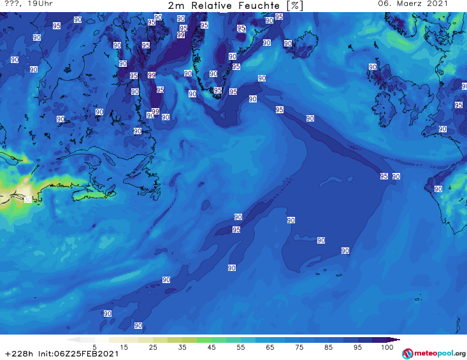
Task: Click the '30' contour label on map
Action: (27, 200)
